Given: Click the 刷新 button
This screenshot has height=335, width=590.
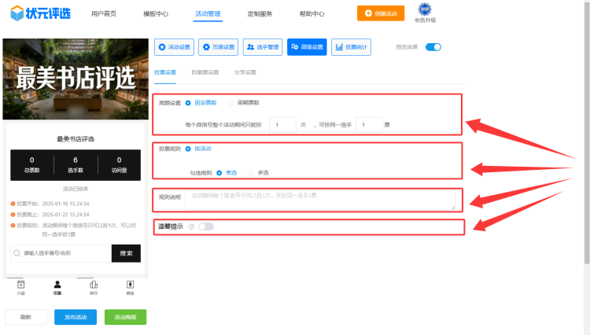Looking at the screenshot, I should tap(26, 317).
